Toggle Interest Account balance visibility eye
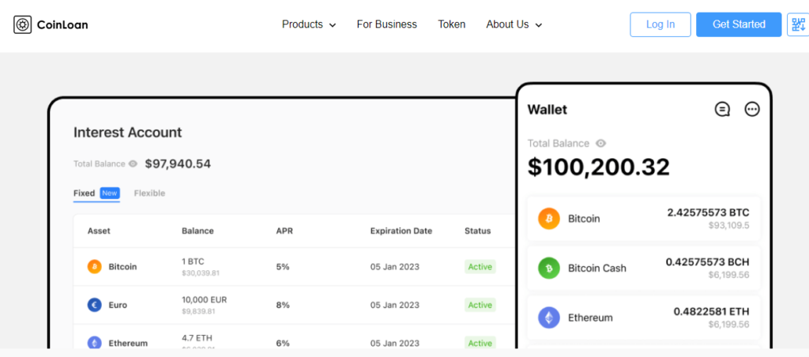809x357 pixels. tap(133, 164)
